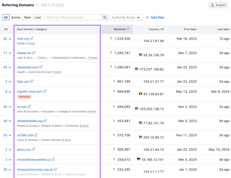Expand AS score 42 chevron
Screen dimensions: 231x178
coord(10,39)
